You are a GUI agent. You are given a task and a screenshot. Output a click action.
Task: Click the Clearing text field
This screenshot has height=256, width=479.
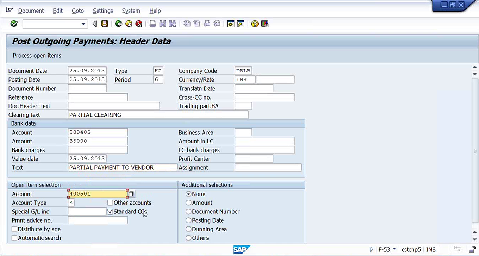coord(158,115)
